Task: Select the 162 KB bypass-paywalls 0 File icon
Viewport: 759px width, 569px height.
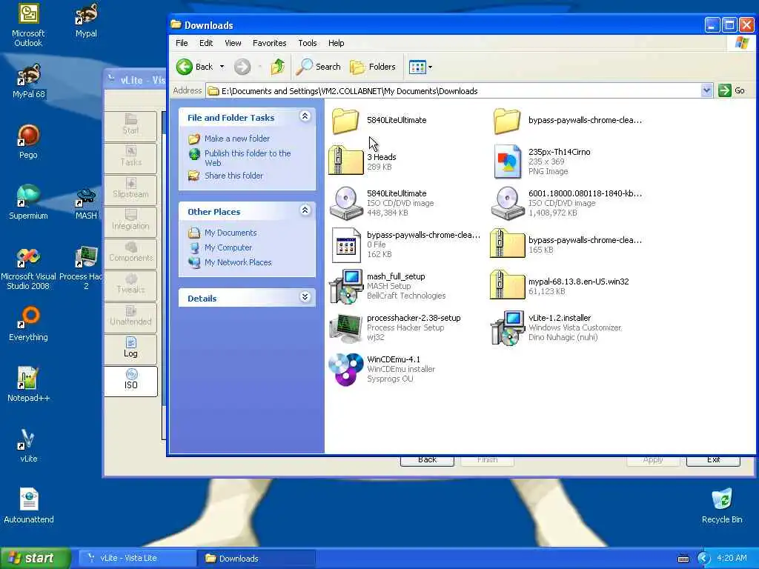Action: click(x=345, y=244)
